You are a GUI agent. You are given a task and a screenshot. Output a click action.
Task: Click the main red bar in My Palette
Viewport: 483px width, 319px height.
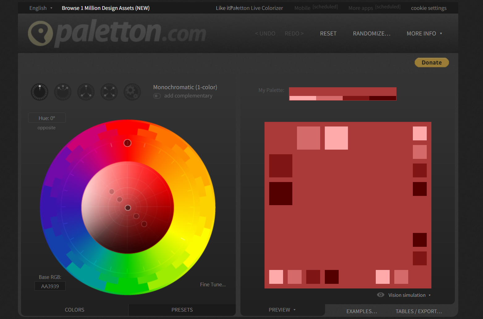coord(343,91)
